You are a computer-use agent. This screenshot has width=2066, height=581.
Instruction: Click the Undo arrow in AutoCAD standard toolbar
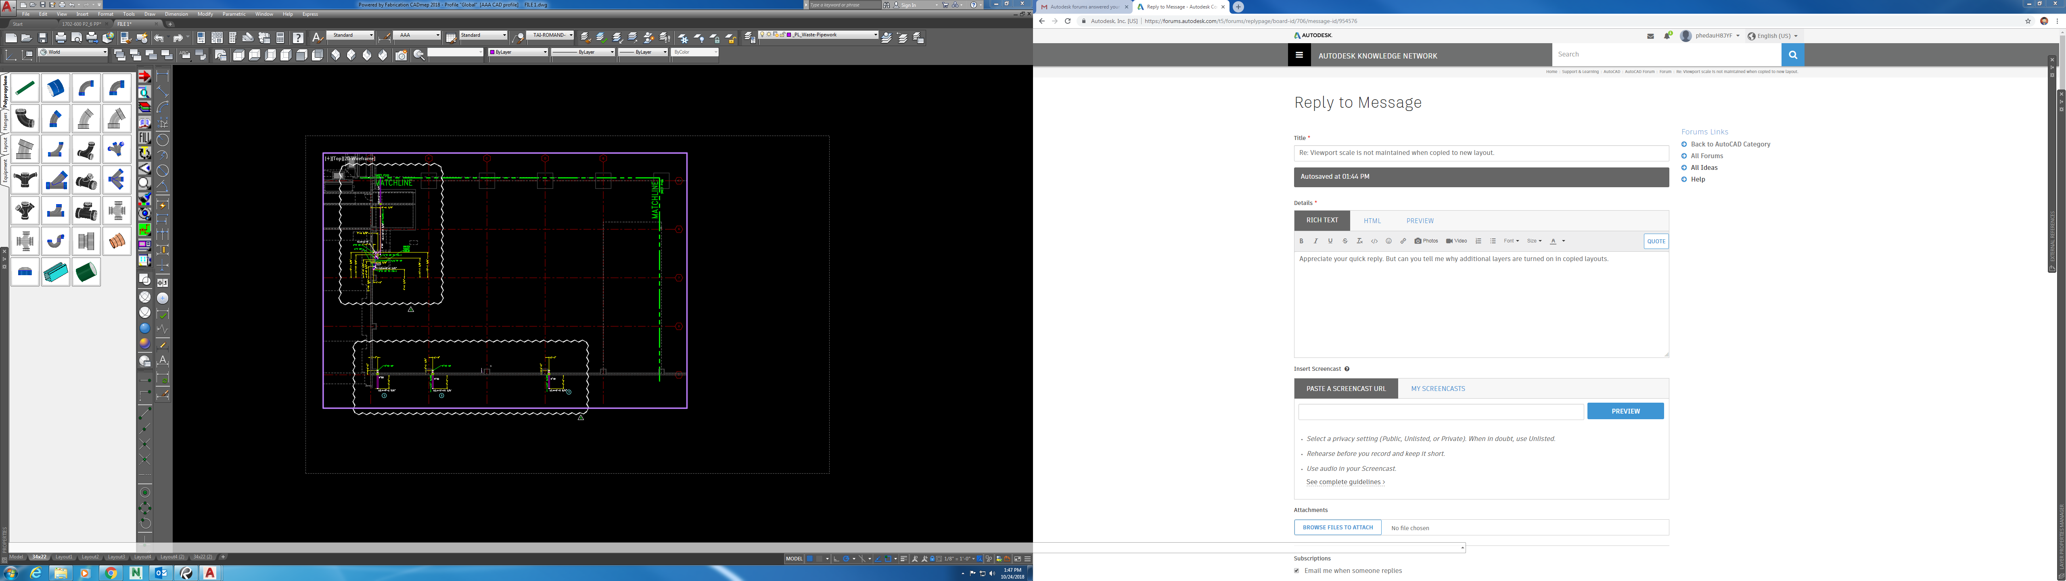pyautogui.click(x=160, y=38)
